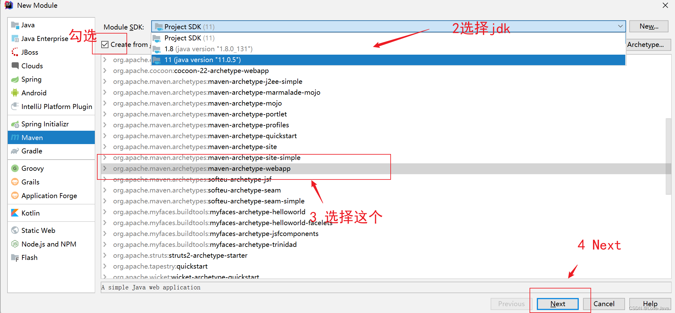Click Project SDK folder icon in dropdown list
Viewport: 675px width, 313px height.
click(x=157, y=38)
